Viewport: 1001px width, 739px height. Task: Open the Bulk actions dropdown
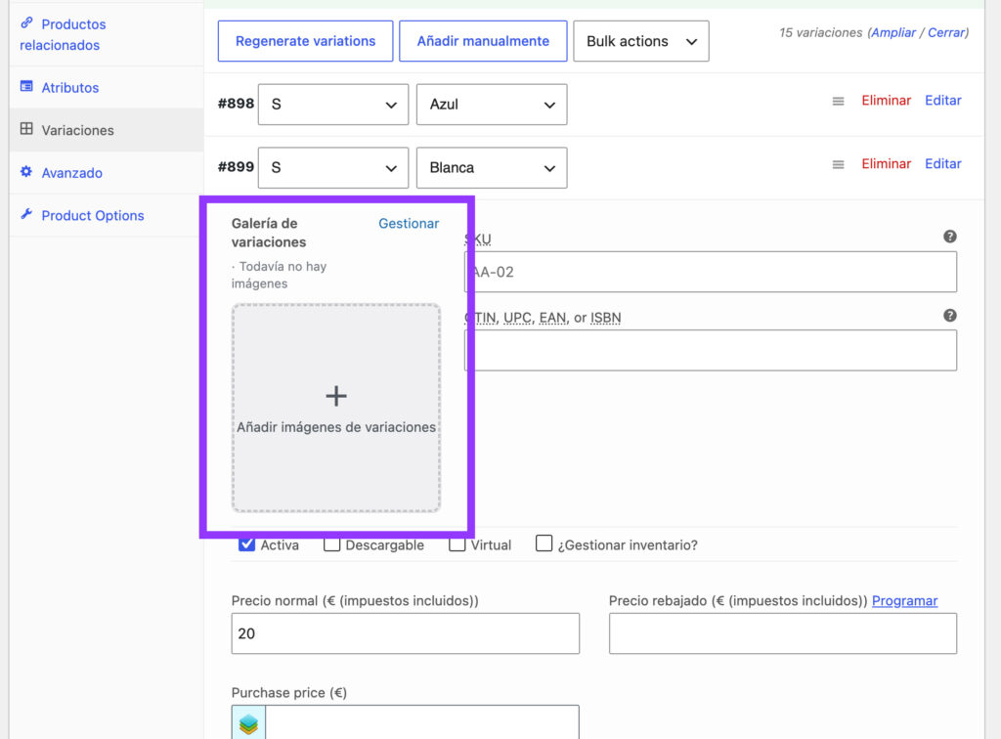(641, 41)
